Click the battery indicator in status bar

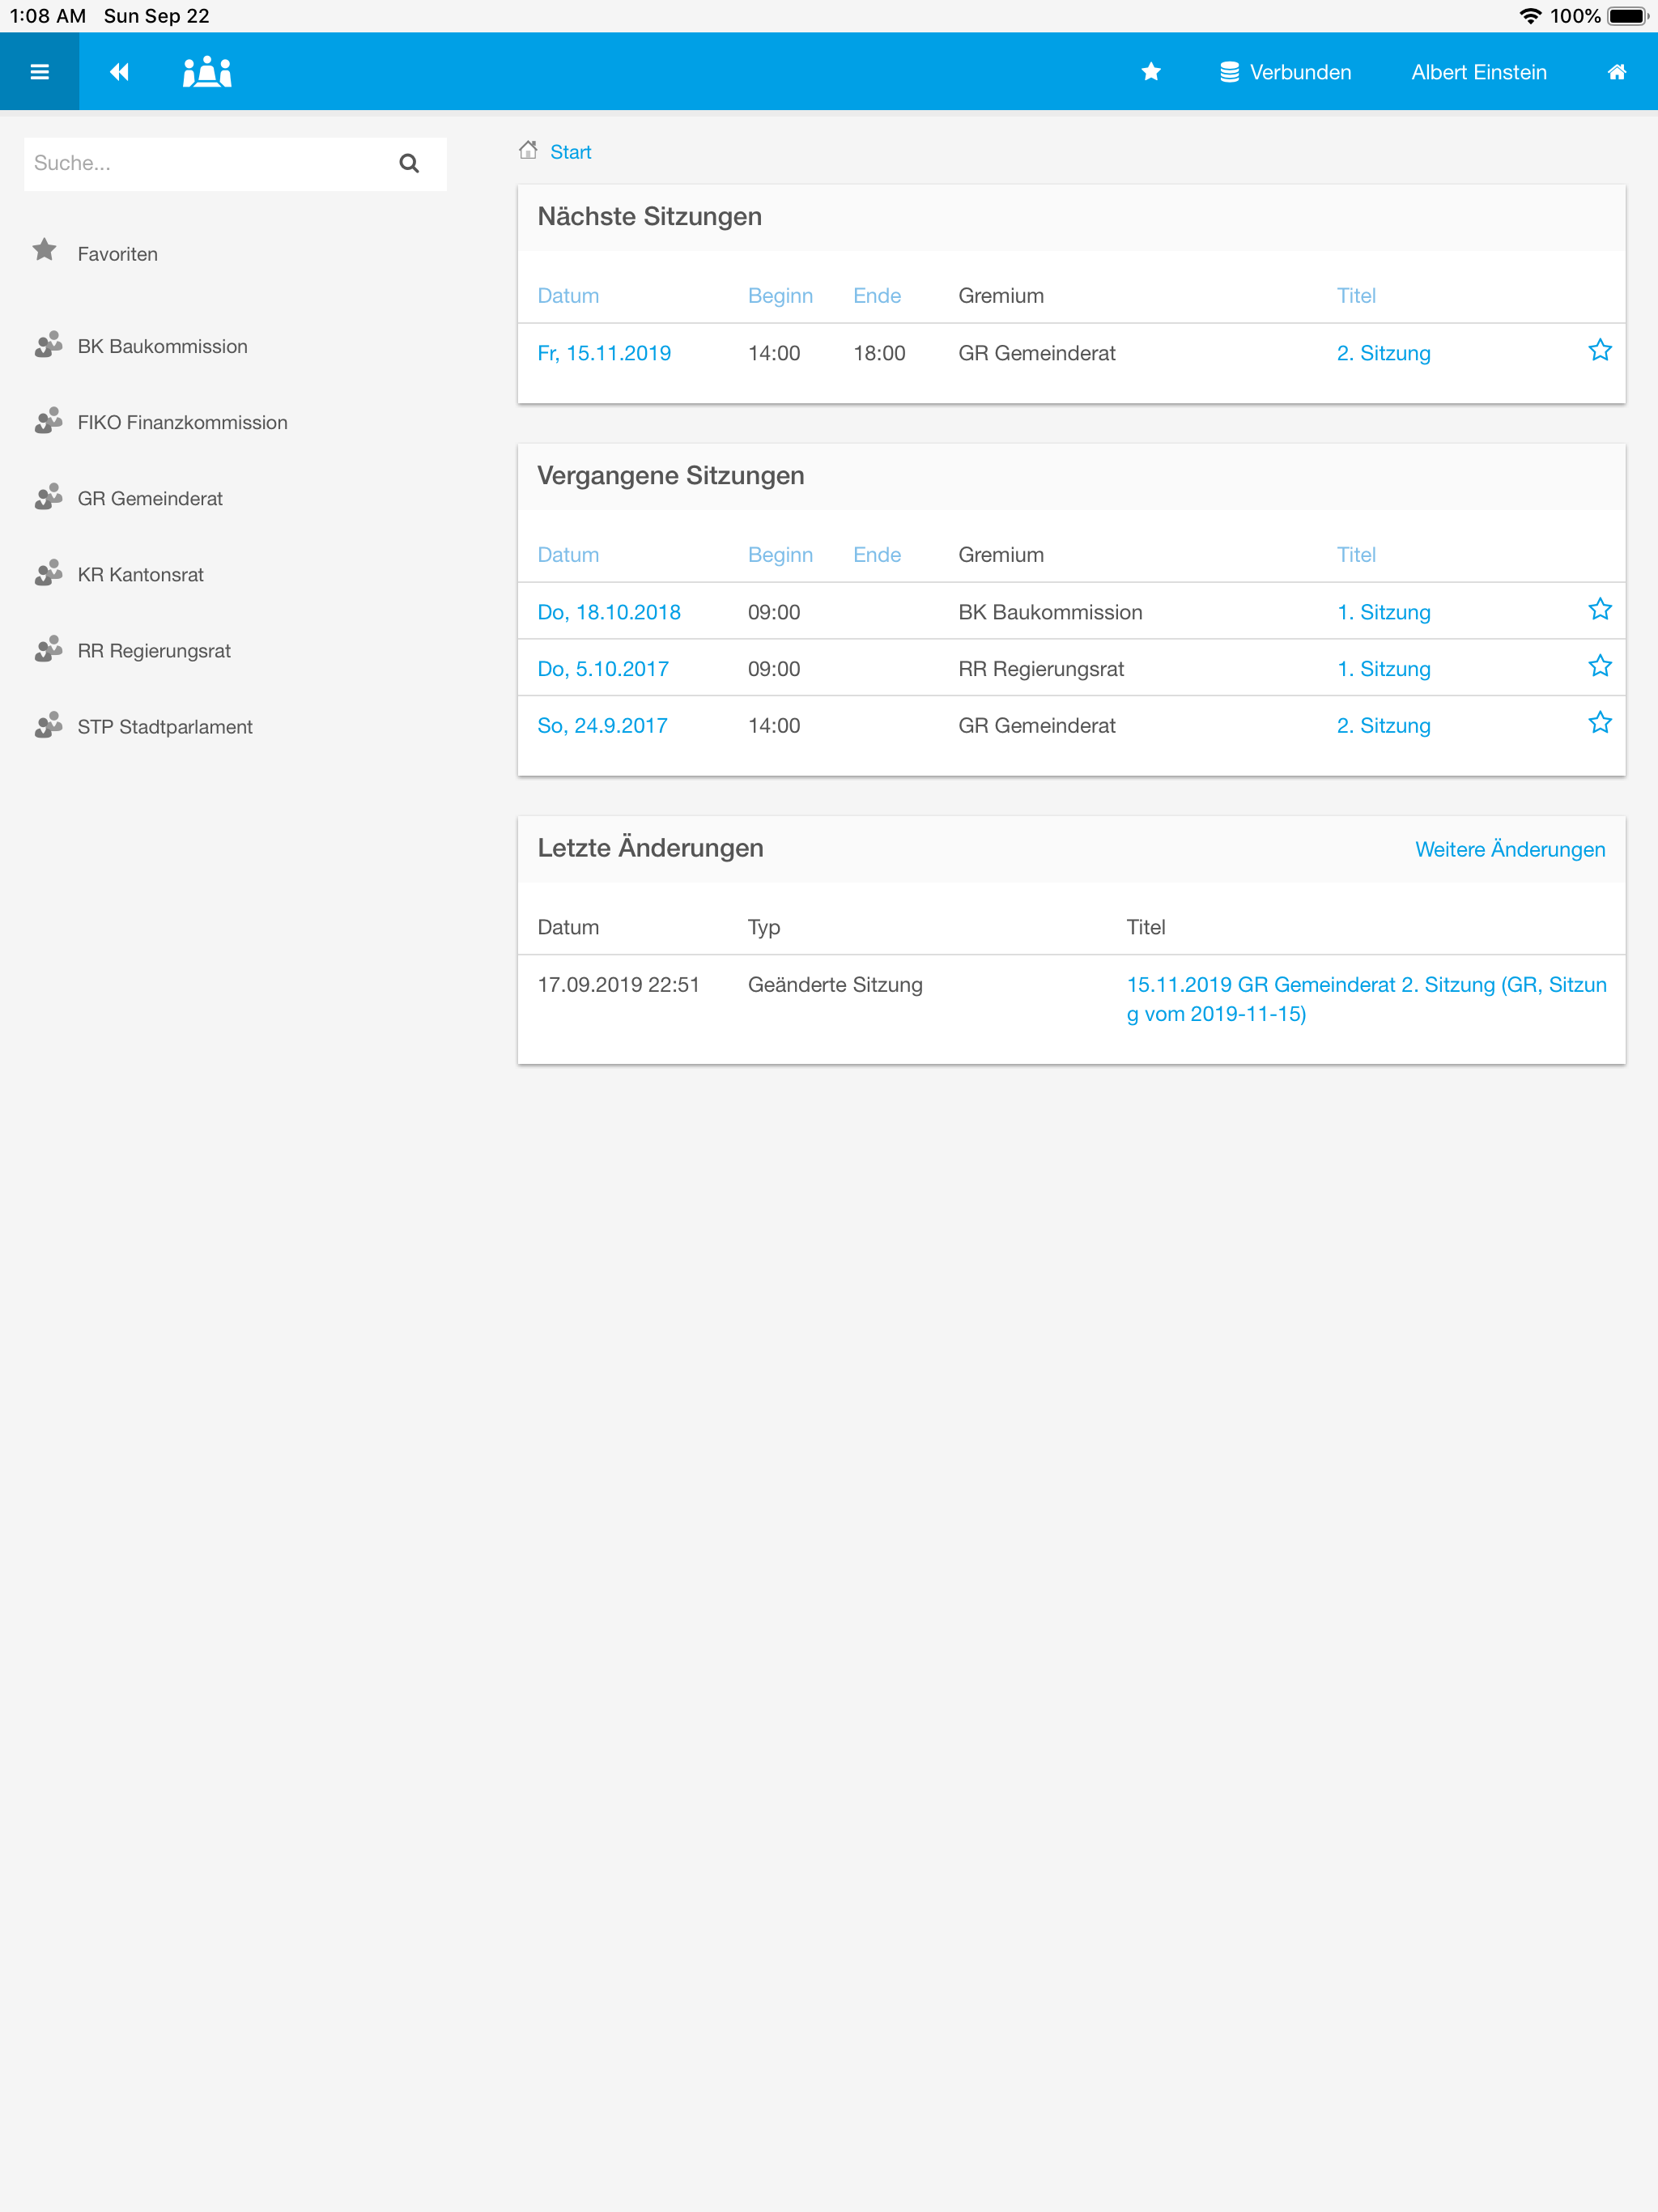coord(1628,16)
